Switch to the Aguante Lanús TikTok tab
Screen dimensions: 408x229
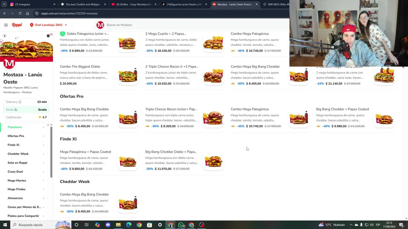pos(184,4)
